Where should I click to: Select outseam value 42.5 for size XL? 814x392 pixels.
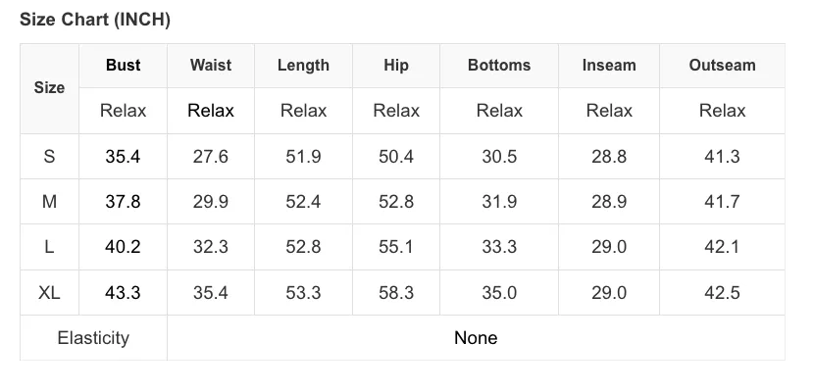point(722,292)
